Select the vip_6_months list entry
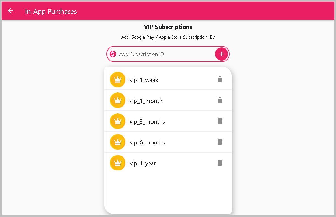This screenshot has width=336, height=217. tap(147, 142)
